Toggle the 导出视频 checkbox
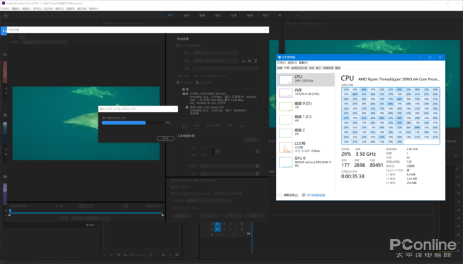This screenshot has width=463, height=264. [178, 82]
